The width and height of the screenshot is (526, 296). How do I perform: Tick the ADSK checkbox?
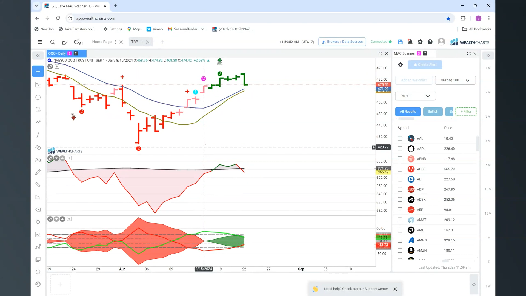(x=400, y=200)
